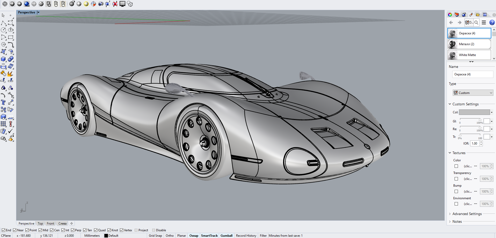Screen dimensions: 496x238
Task: Switch to the Front viewport tab
Action: [50, 223]
